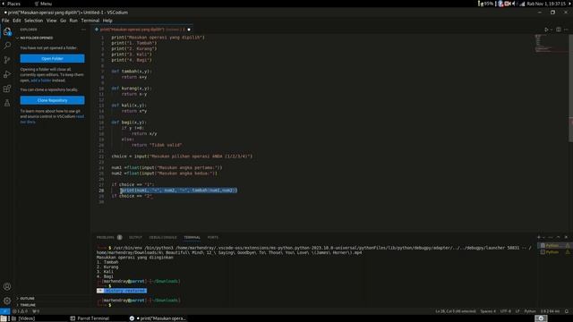This screenshot has width=573, height=322.
Task: Click the Python language mode status item
Action: click(530, 311)
